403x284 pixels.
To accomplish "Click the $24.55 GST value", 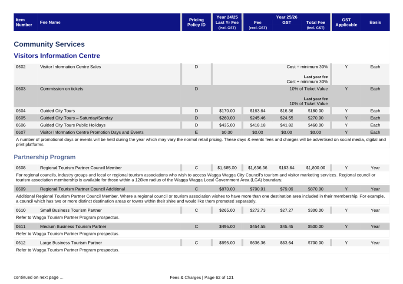I will click(287, 118).
